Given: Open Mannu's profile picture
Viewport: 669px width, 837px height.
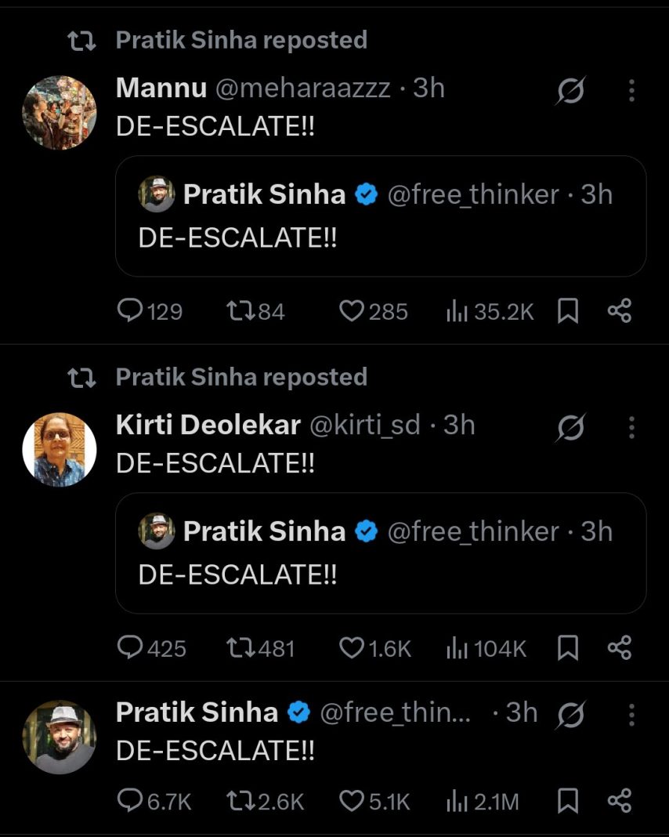Looking at the screenshot, I should (60, 112).
